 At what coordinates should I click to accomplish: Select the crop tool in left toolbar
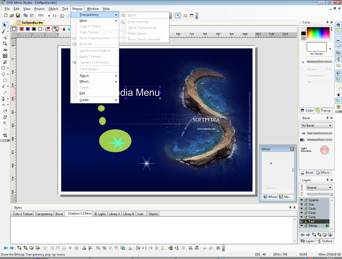click(x=5, y=135)
